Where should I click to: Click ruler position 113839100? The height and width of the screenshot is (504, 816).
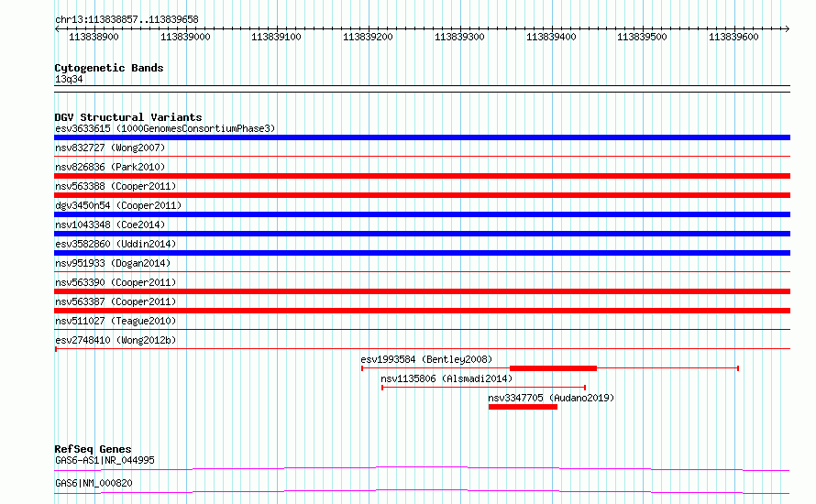[x=276, y=37]
